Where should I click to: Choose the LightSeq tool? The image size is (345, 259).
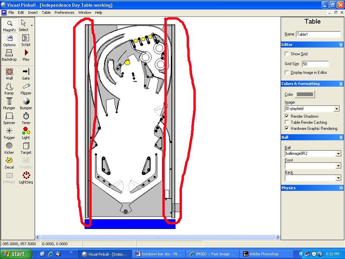coord(26,177)
